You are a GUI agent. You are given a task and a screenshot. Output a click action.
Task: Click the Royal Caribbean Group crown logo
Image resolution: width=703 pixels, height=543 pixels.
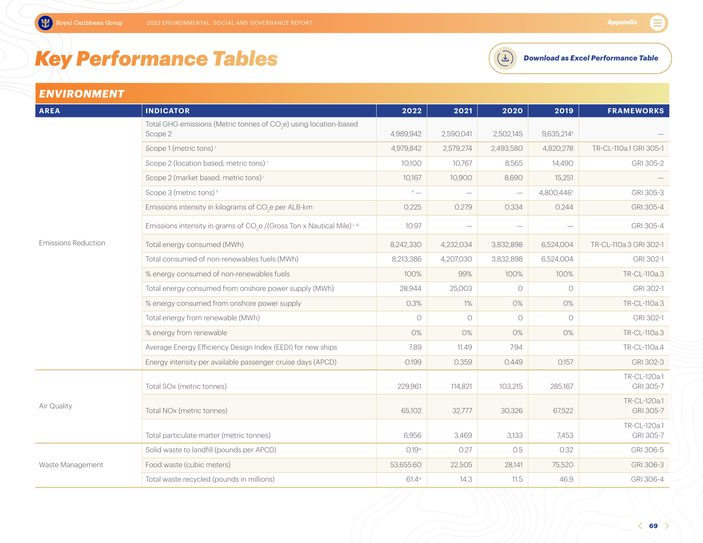(46, 23)
